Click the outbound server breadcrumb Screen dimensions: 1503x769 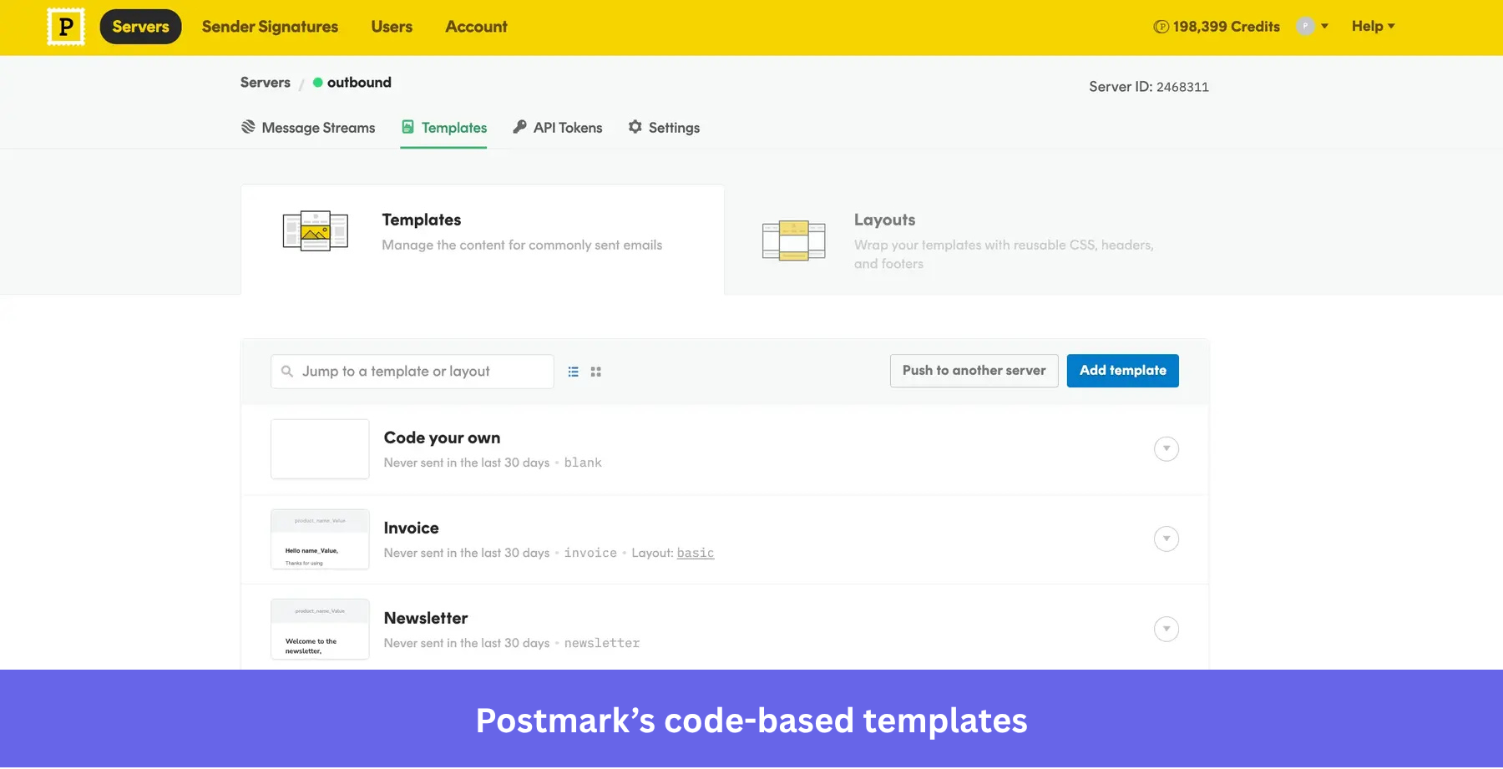[352, 83]
